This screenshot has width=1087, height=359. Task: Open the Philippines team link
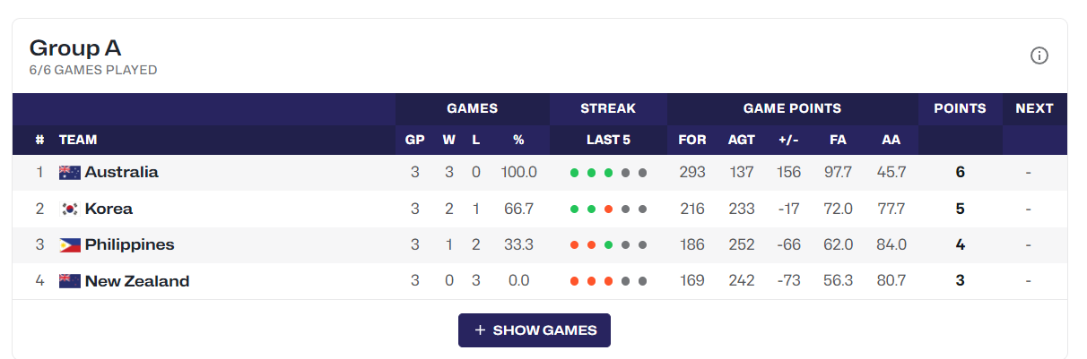(x=129, y=245)
